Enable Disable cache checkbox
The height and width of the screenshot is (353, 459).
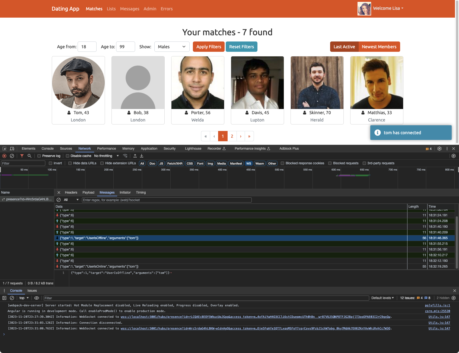click(x=68, y=156)
